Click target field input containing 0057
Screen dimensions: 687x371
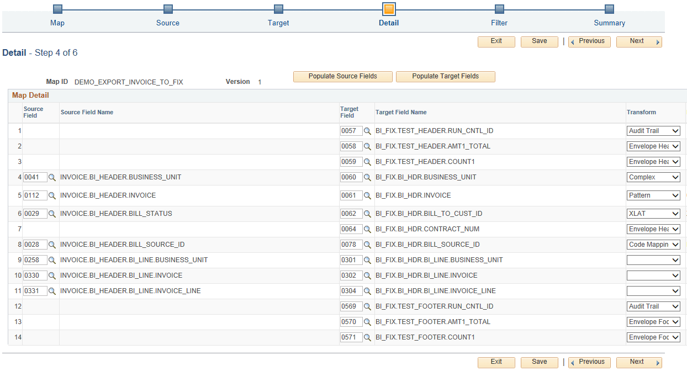click(x=351, y=131)
